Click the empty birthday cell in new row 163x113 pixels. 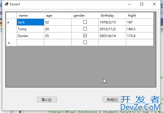coord(112,42)
